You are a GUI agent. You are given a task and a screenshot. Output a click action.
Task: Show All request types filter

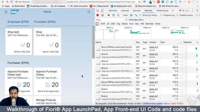[x=97, y=24]
